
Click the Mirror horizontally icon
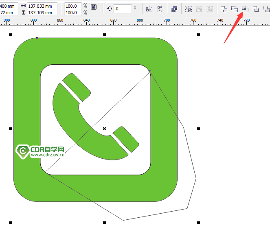pos(149,9)
